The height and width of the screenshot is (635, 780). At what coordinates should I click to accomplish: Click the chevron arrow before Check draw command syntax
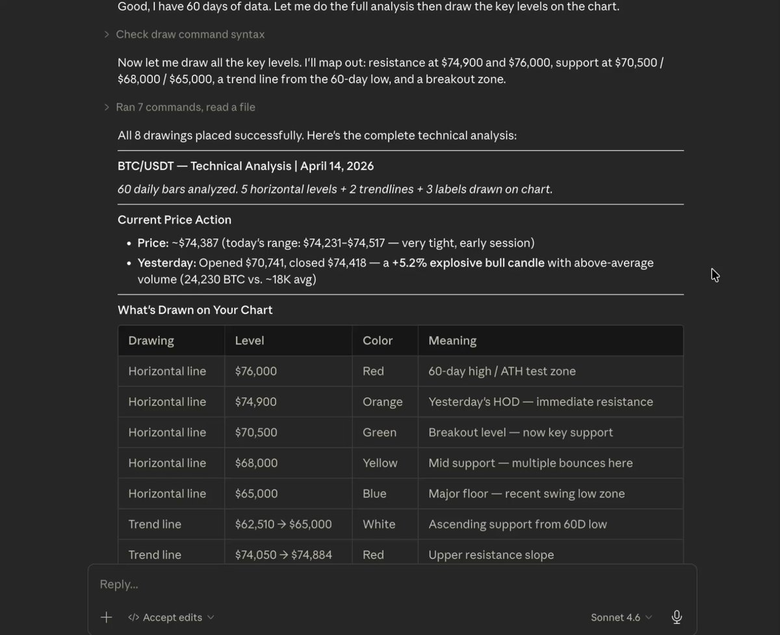click(x=107, y=34)
